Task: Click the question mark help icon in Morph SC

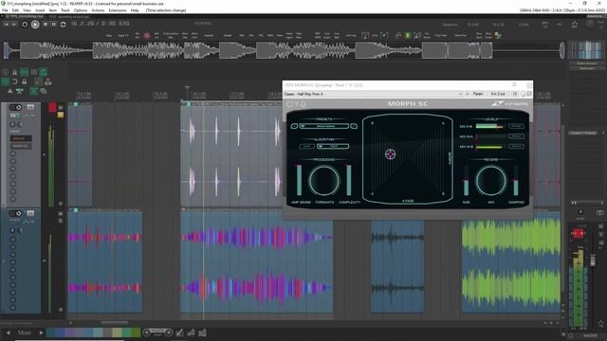Action: [297, 104]
